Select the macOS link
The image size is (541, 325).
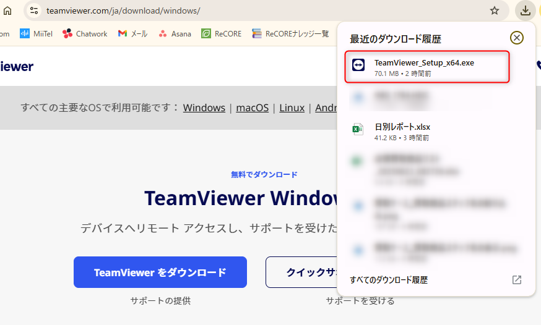click(252, 108)
